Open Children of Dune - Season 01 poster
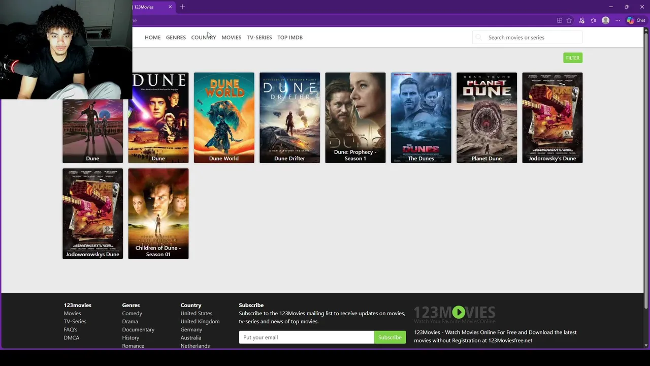Screen dimensions: 650x366 tap(158, 213)
